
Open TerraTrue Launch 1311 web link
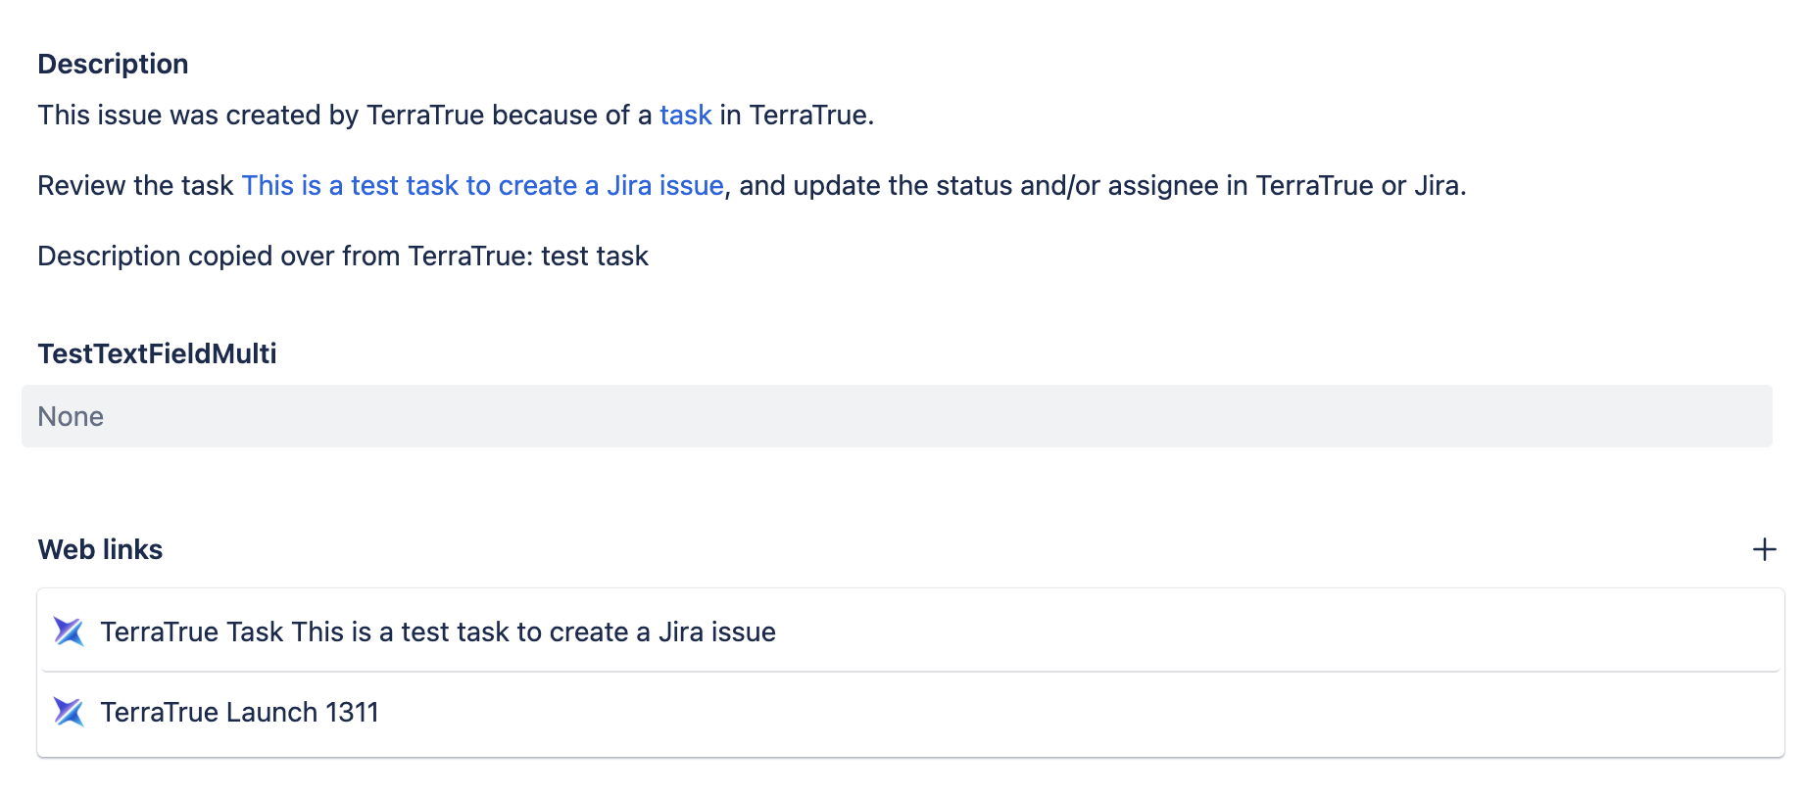coord(910,713)
